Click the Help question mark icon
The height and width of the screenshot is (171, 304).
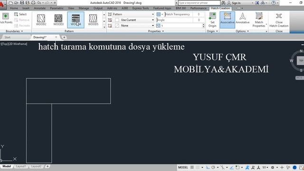coord(274,3)
